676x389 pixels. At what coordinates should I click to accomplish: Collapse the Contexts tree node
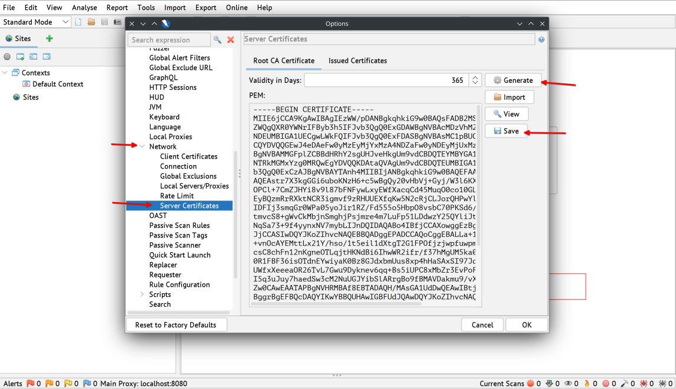[5, 73]
